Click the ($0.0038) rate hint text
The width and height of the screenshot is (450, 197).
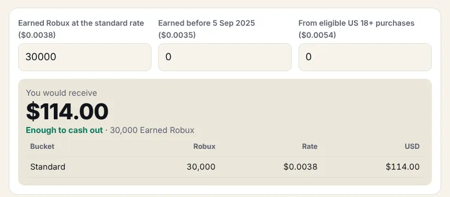tap(37, 35)
